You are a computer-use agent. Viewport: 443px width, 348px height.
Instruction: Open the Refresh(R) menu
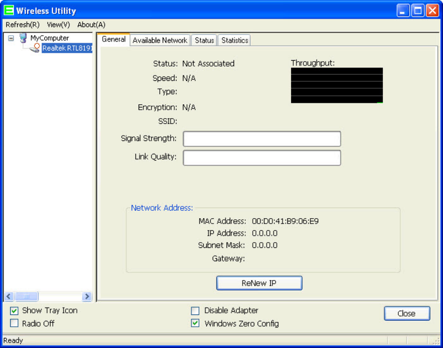click(x=22, y=25)
